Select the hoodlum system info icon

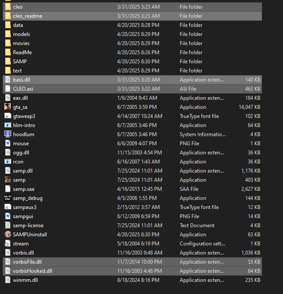(8, 134)
